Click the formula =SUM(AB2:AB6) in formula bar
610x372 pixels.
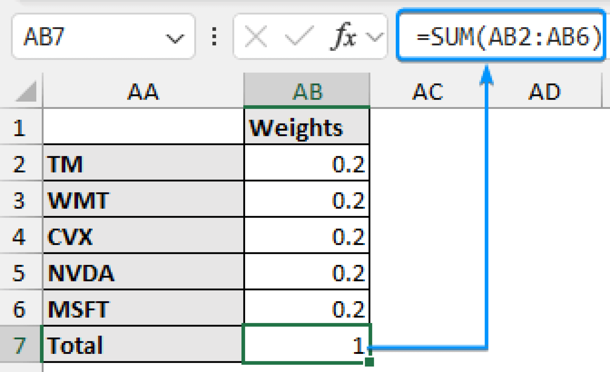506,36
